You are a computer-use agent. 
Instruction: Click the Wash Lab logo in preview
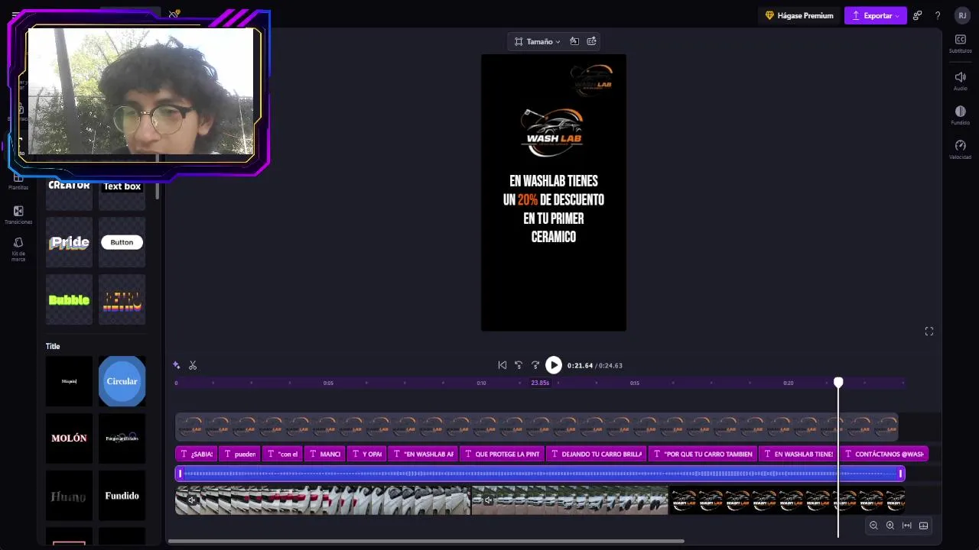tap(554, 132)
